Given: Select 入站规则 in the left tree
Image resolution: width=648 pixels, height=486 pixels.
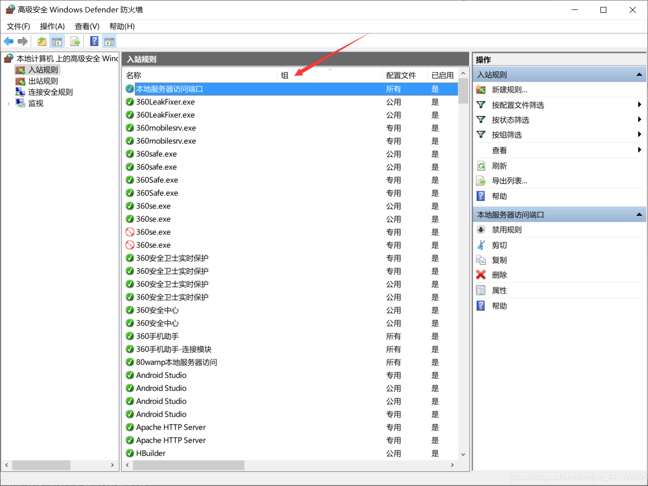Looking at the screenshot, I should [43, 70].
